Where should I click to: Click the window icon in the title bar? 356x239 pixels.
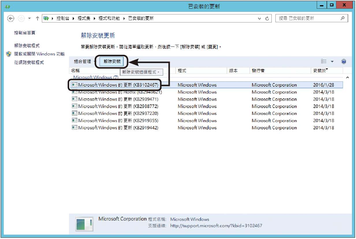click(7, 6)
